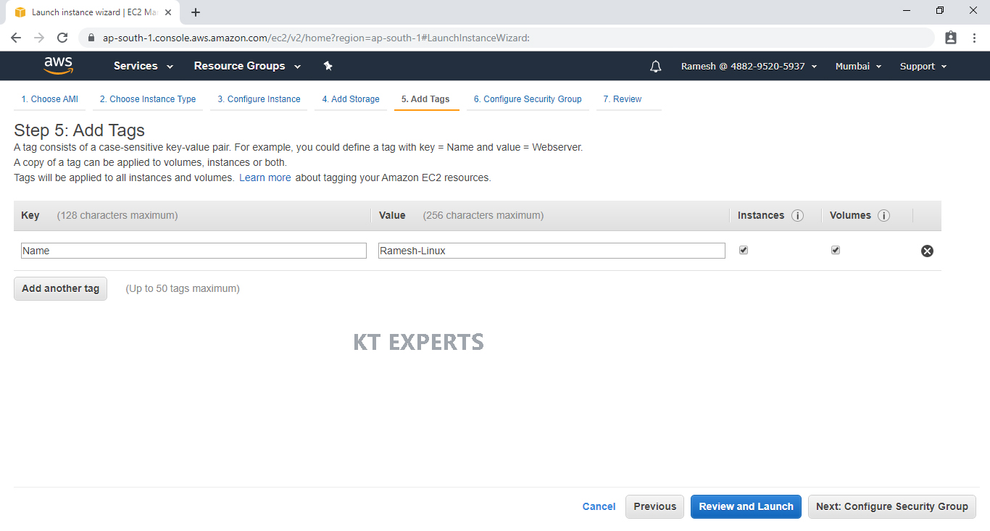Expand the Services dropdown
Viewport: 990px width, 531px height.
(143, 66)
